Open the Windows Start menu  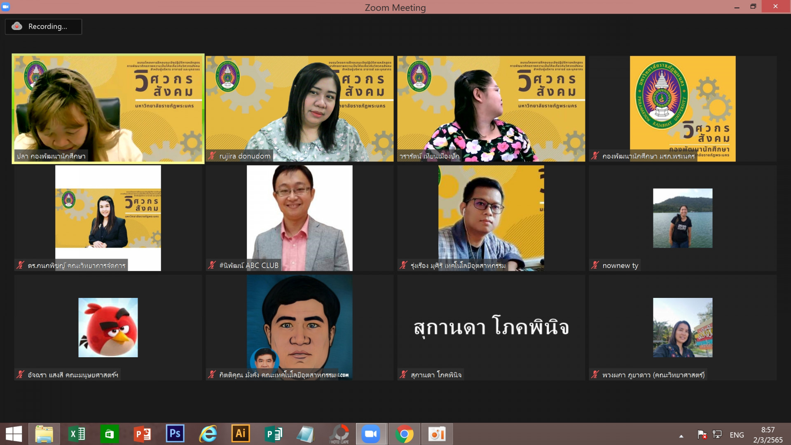coord(14,434)
